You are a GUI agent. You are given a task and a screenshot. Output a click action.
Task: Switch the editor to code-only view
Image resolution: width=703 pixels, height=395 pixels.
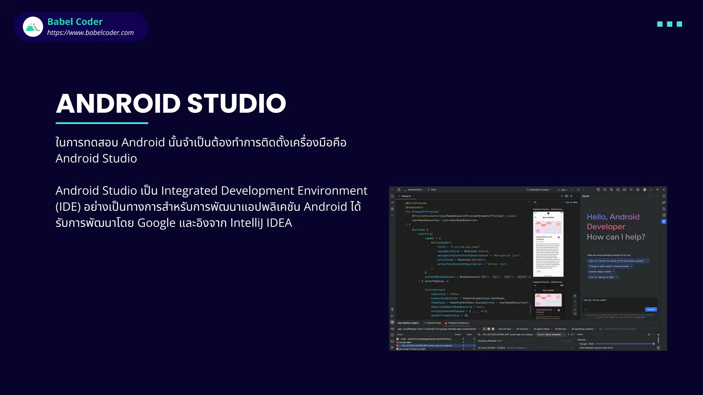coord(562,196)
